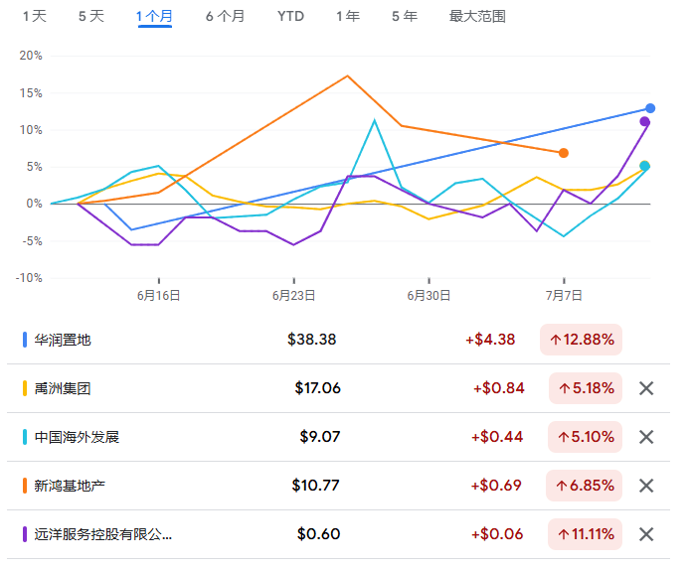Open the 华润置地 stock entry
This screenshot has height=568, width=689.
pyautogui.click(x=63, y=340)
